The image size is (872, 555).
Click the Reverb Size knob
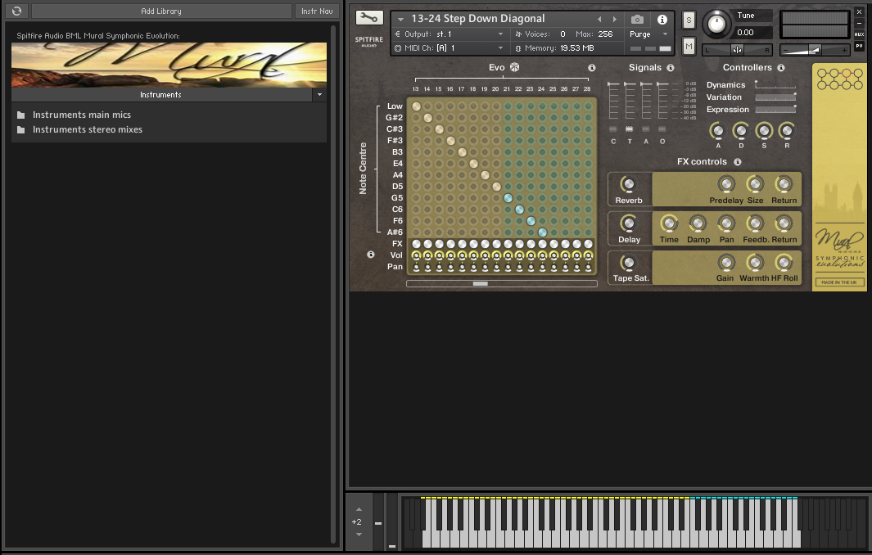tap(755, 184)
